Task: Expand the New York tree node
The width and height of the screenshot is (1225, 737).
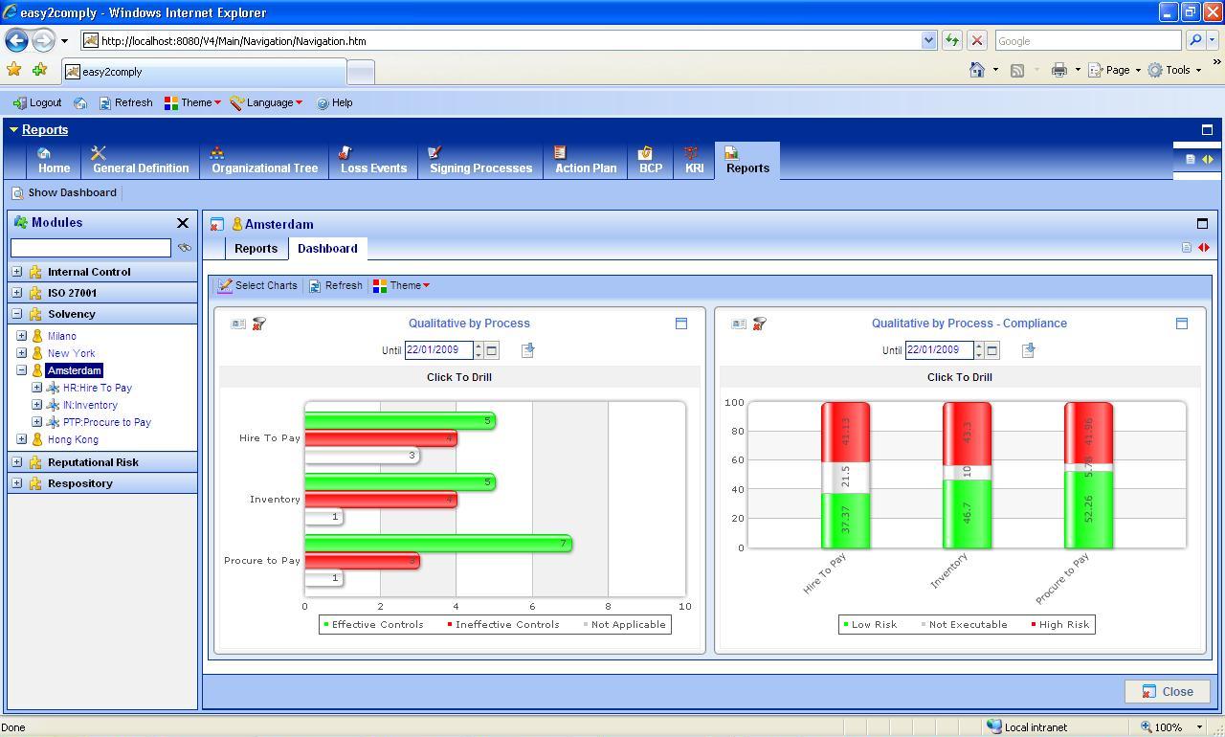Action: (22, 353)
